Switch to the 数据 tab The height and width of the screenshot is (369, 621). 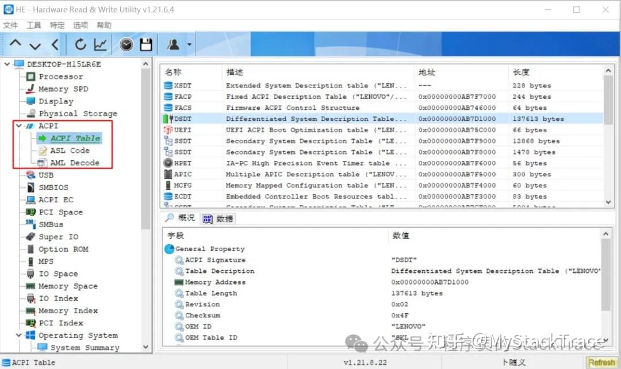click(x=218, y=218)
